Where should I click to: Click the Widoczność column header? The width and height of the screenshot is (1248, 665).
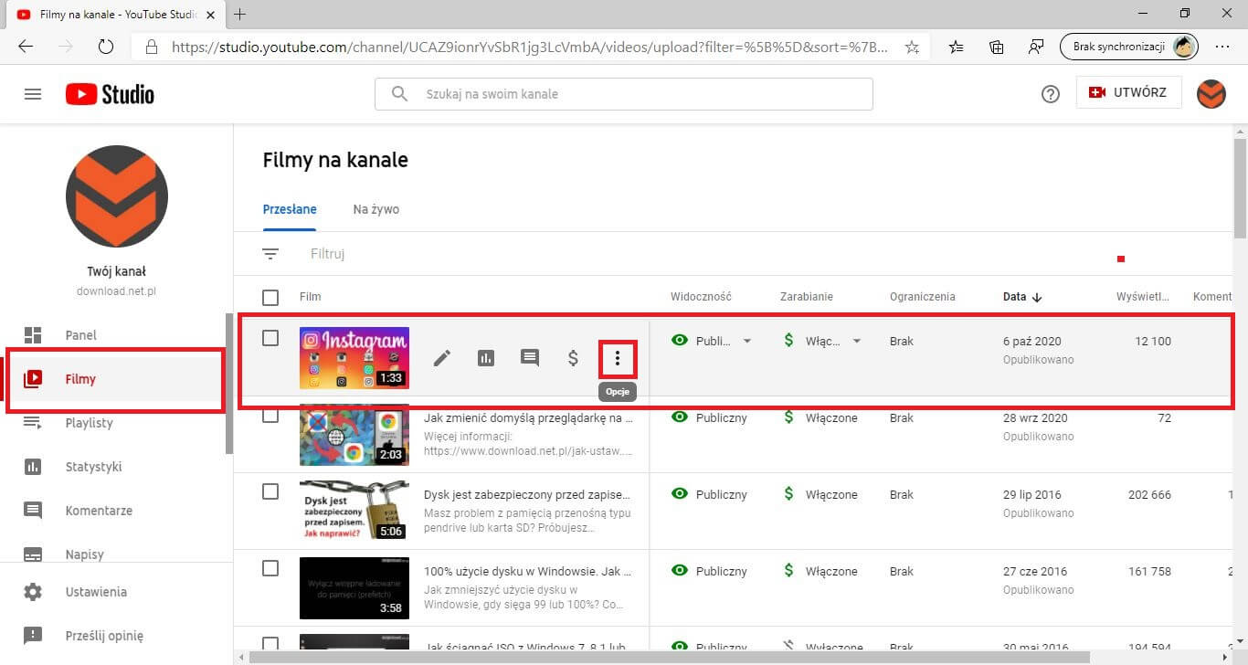click(701, 297)
